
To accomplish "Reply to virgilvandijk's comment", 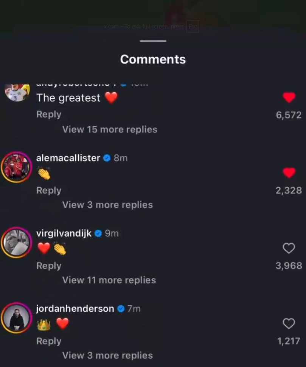I will [49, 266].
